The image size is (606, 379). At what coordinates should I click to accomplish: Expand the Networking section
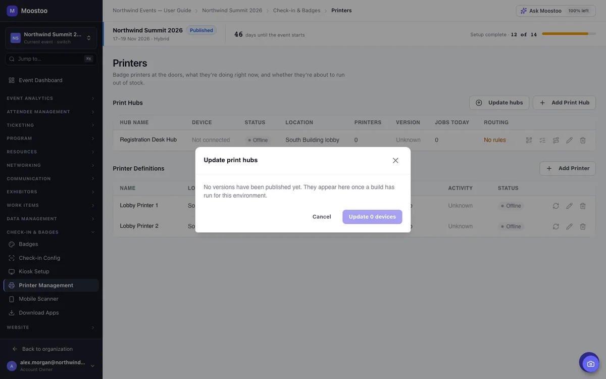point(51,165)
